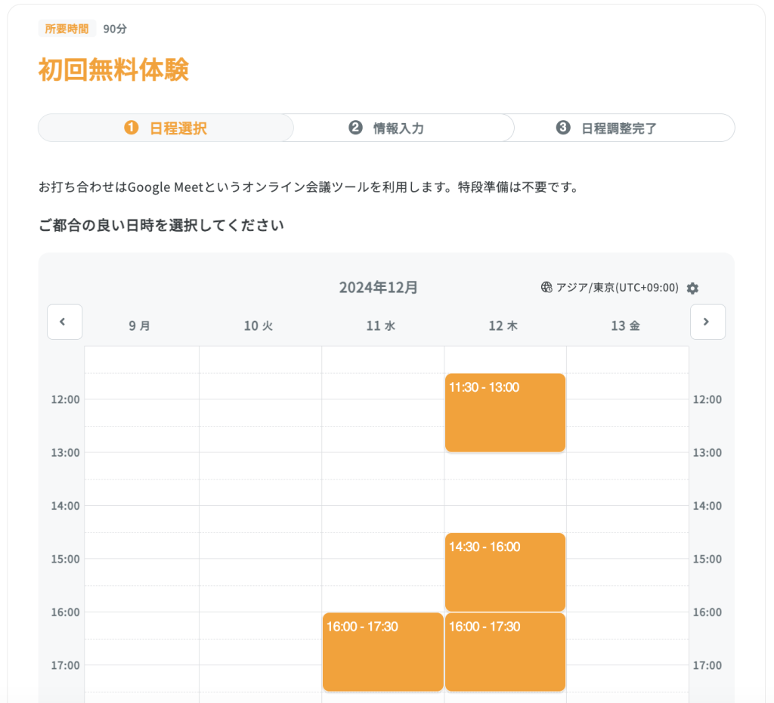Book Thursday 16:00 - 17:30 slot
Screen dimensions: 774x703
[505, 652]
